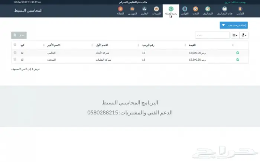This screenshot has width=260, height=162.
Task: Click the شركة الاتحاد first-name cell
Action: click(102, 53)
